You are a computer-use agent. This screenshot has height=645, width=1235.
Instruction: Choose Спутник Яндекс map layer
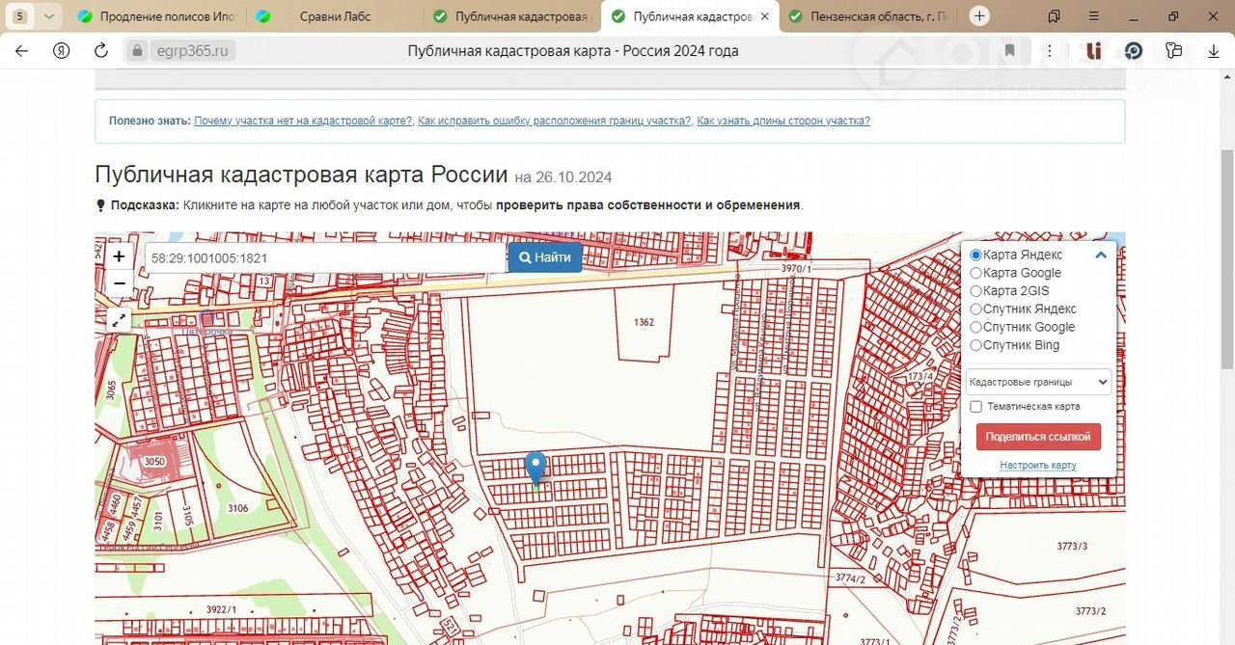coord(975,309)
